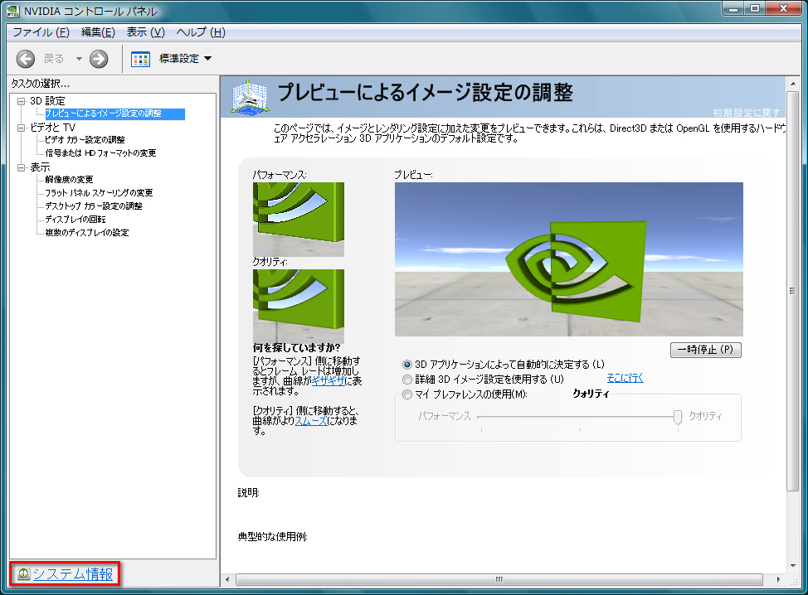
Task: Select ビデオ カラー設定の調整 item
Action: tap(85, 140)
